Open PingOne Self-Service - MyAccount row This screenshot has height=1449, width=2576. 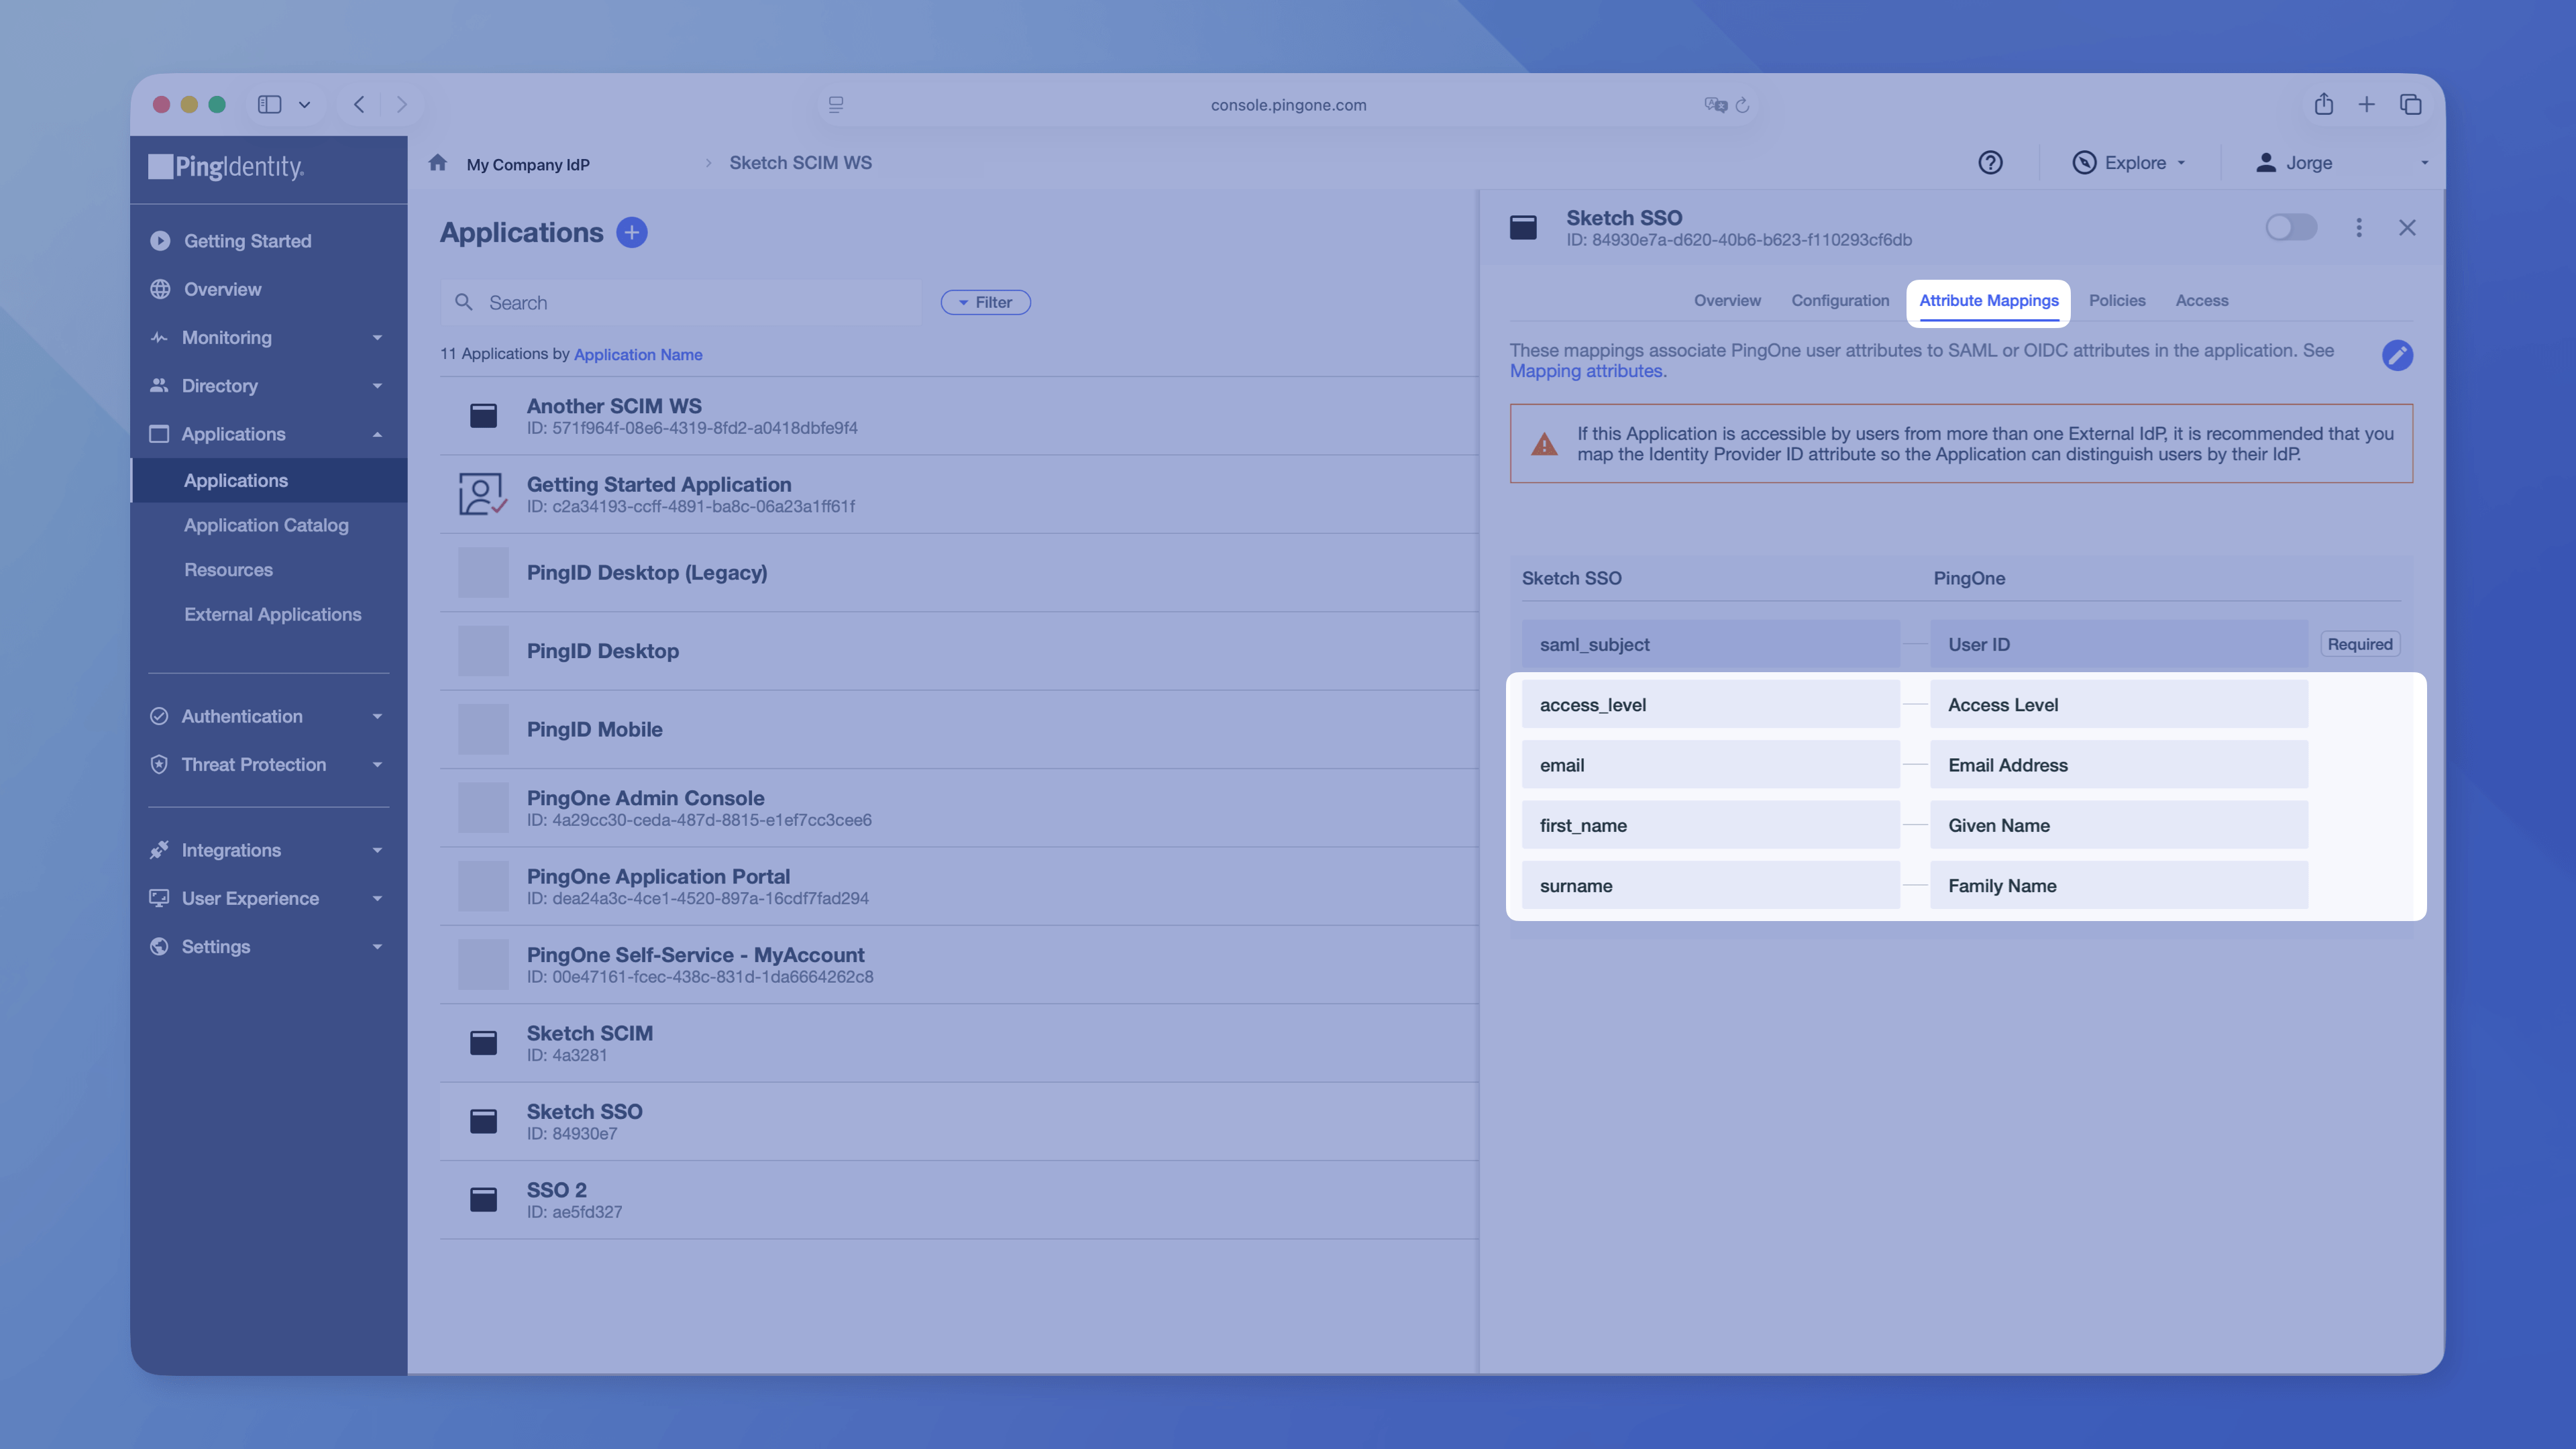(x=959, y=965)
